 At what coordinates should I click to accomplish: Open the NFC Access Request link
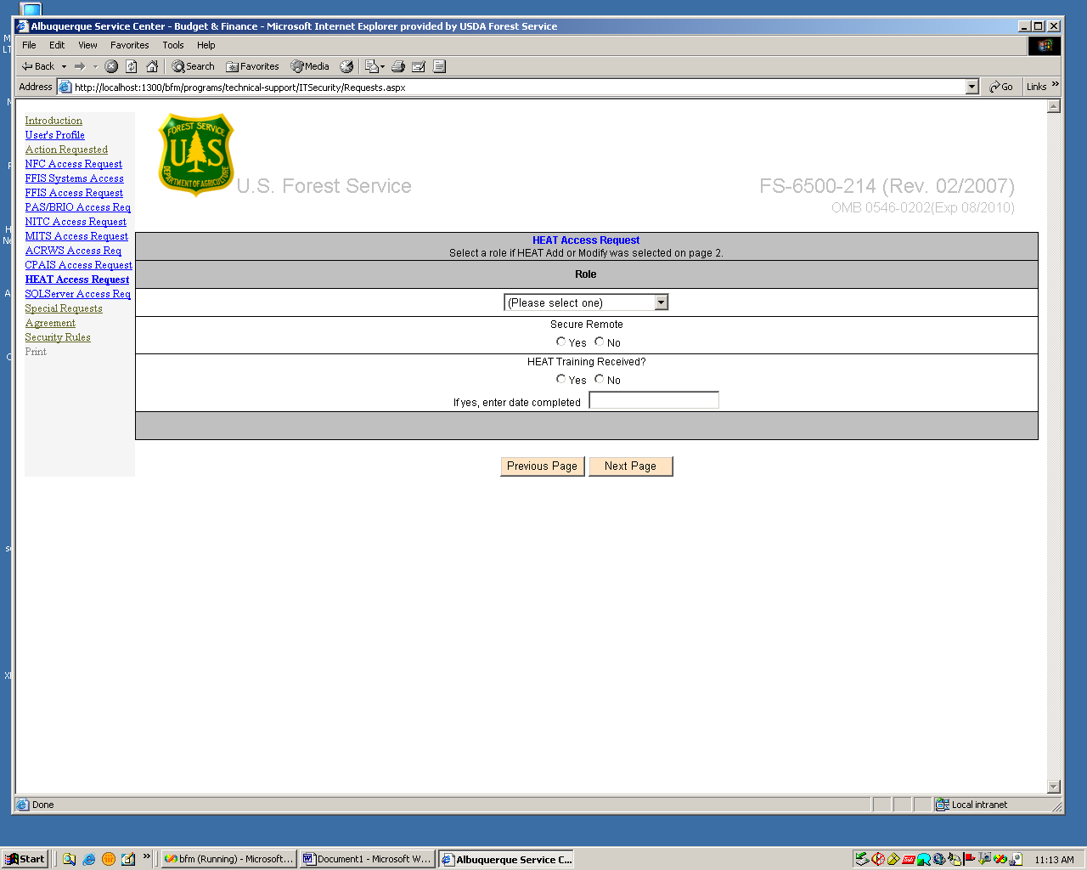[73, 164]
